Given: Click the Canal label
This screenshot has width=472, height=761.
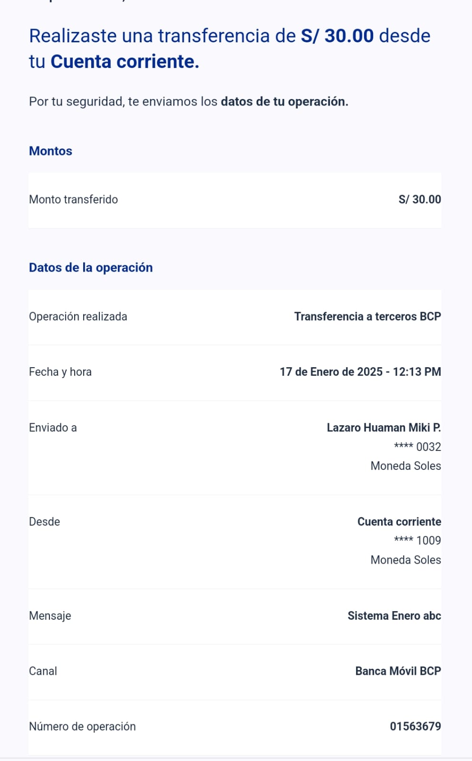Looking at the screenshot, I should click(x=43, y=671).
